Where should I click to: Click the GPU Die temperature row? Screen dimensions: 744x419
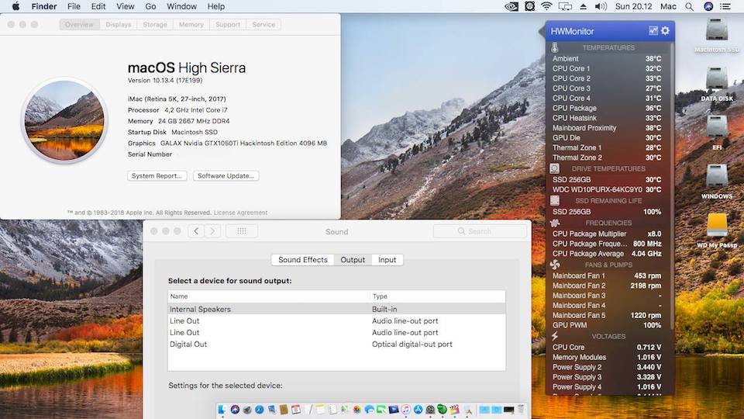(606, 138)
